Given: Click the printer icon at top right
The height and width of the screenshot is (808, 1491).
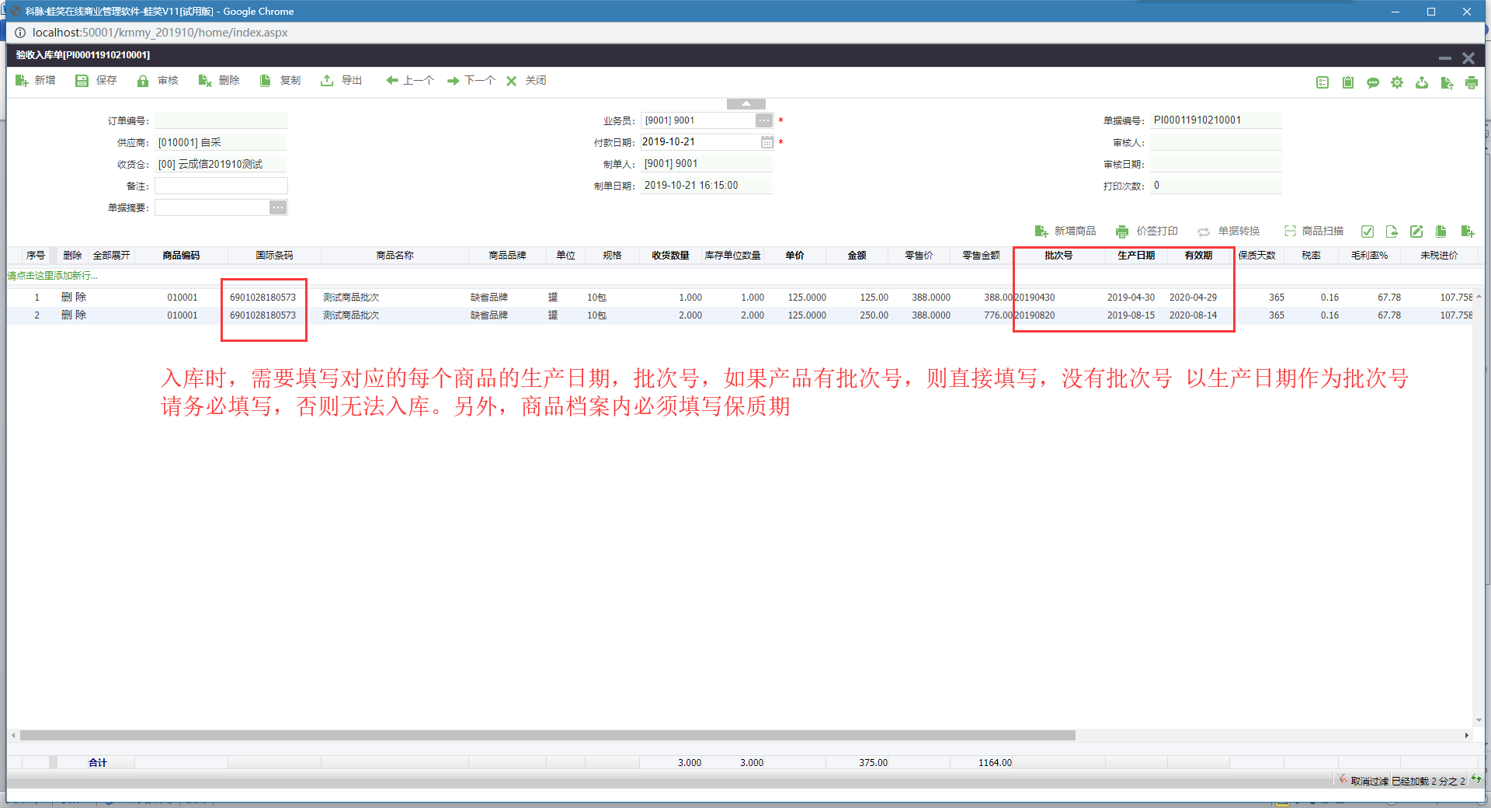Looking at the screenshot, I should click(x=1472, y=82).
